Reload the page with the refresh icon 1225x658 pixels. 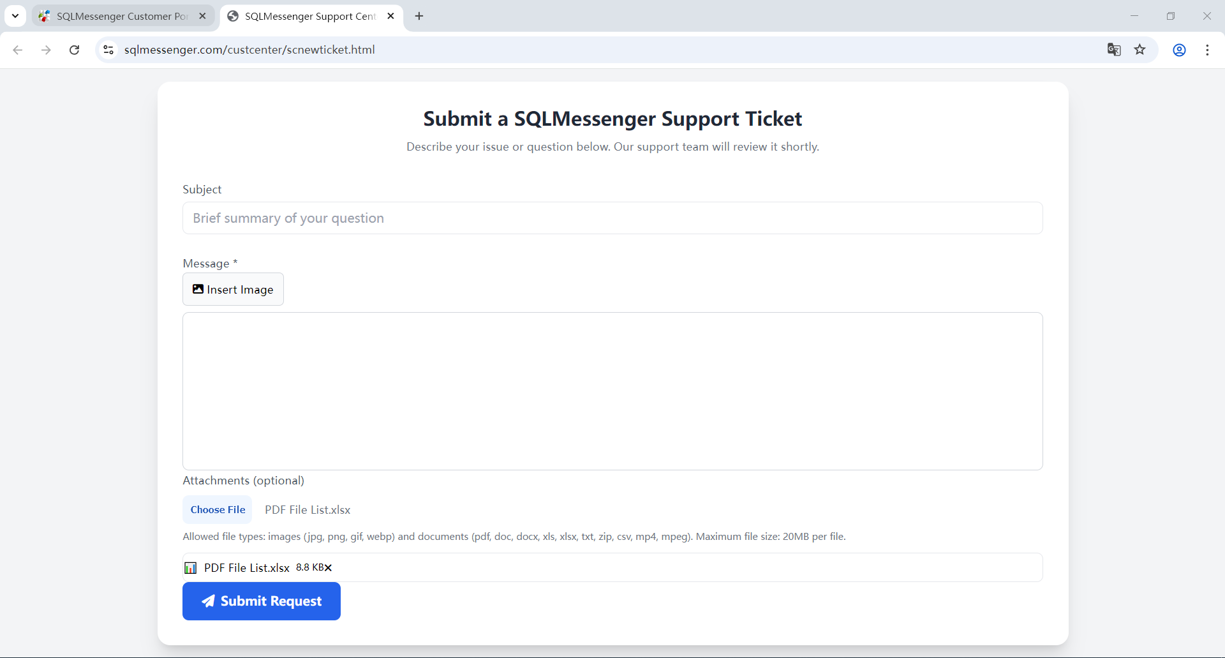75,50
